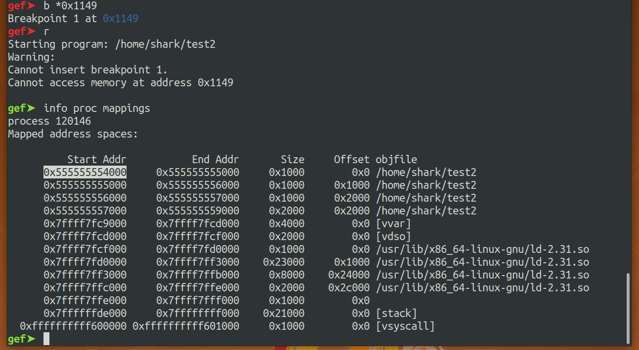Click 'Mapped address spaces:' line
639x350 pixels.
click(x=73, y=134)
